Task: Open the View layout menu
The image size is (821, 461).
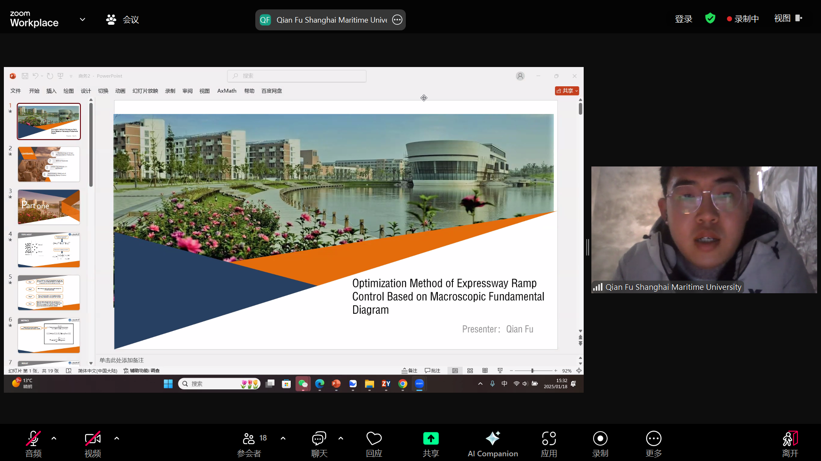Action: point(788,18)
